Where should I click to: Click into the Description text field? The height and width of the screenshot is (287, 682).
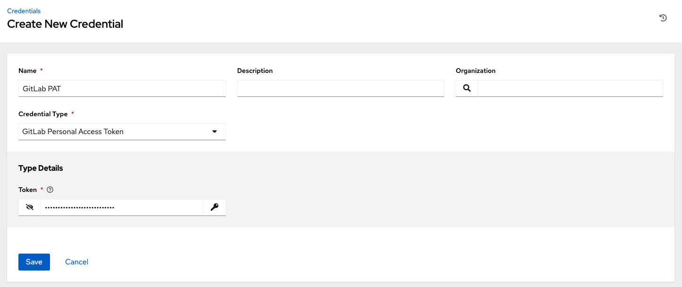(341, 88)
